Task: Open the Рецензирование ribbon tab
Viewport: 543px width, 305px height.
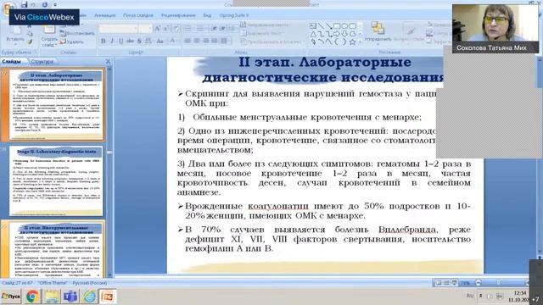Action: [x=178, y=15]
